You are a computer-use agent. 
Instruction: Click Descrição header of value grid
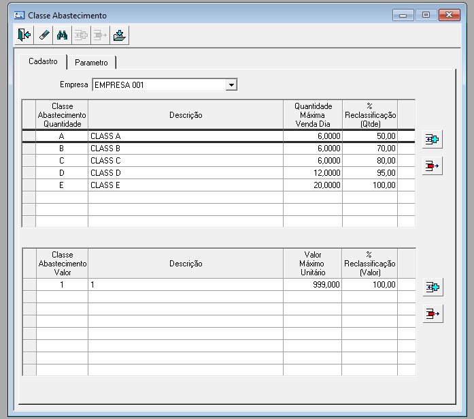click(186, 264)
